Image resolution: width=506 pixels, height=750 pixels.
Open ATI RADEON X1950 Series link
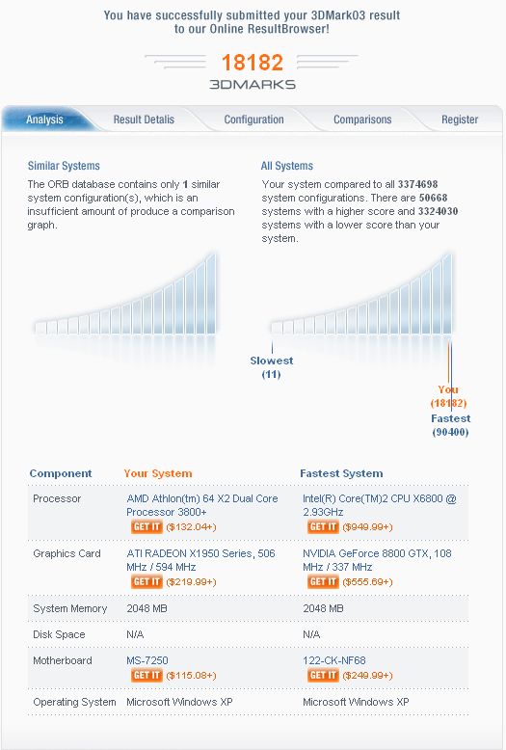coord(200,560)
